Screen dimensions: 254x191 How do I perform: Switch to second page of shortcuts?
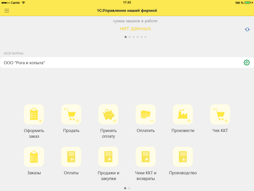(129, 188)
